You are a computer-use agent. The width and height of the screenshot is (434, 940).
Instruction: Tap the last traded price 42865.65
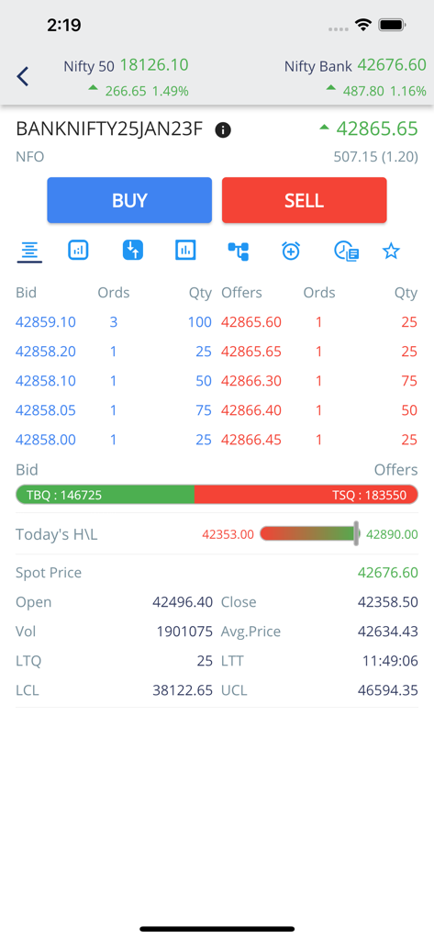point(377,129)
